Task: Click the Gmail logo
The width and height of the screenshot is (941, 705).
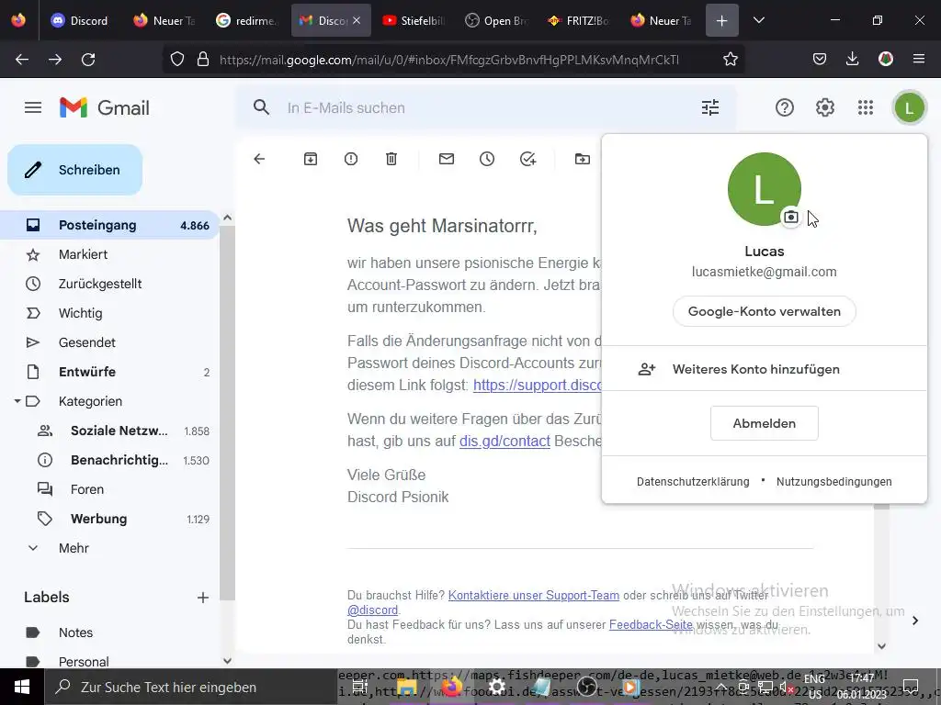Action: (105, 108)
